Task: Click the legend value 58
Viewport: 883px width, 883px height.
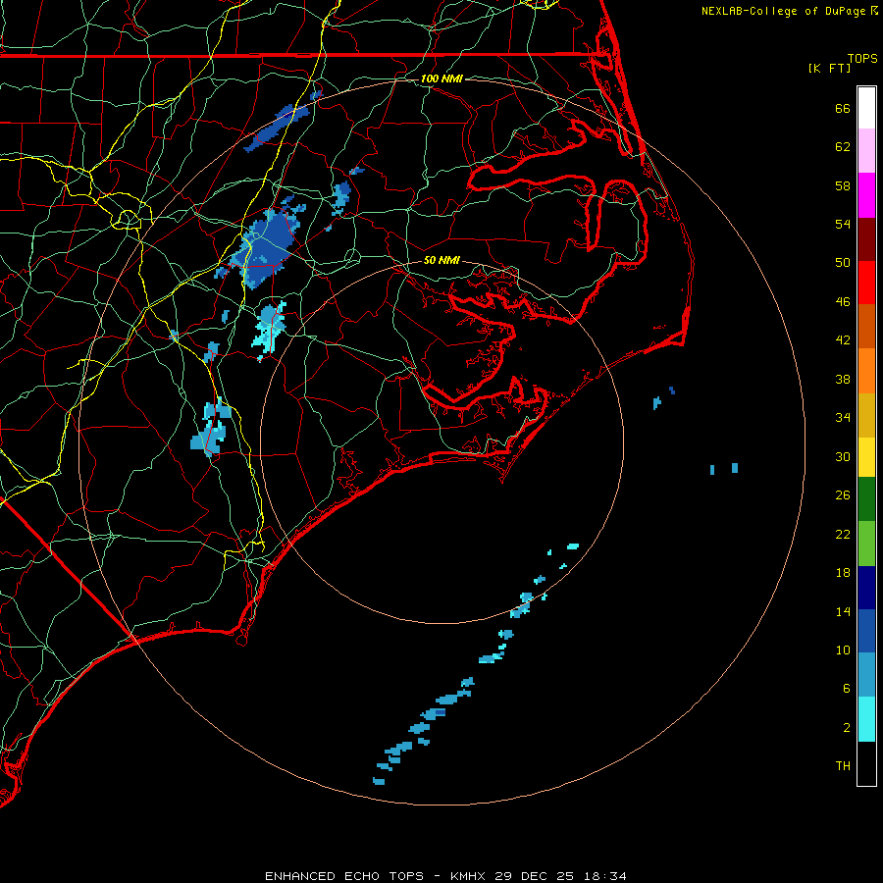Action: 843,185
